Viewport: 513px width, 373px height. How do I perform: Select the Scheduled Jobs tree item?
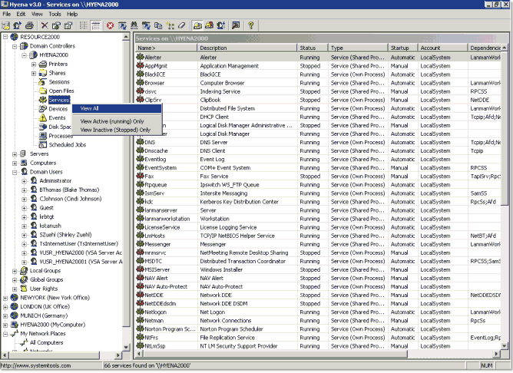67,145
